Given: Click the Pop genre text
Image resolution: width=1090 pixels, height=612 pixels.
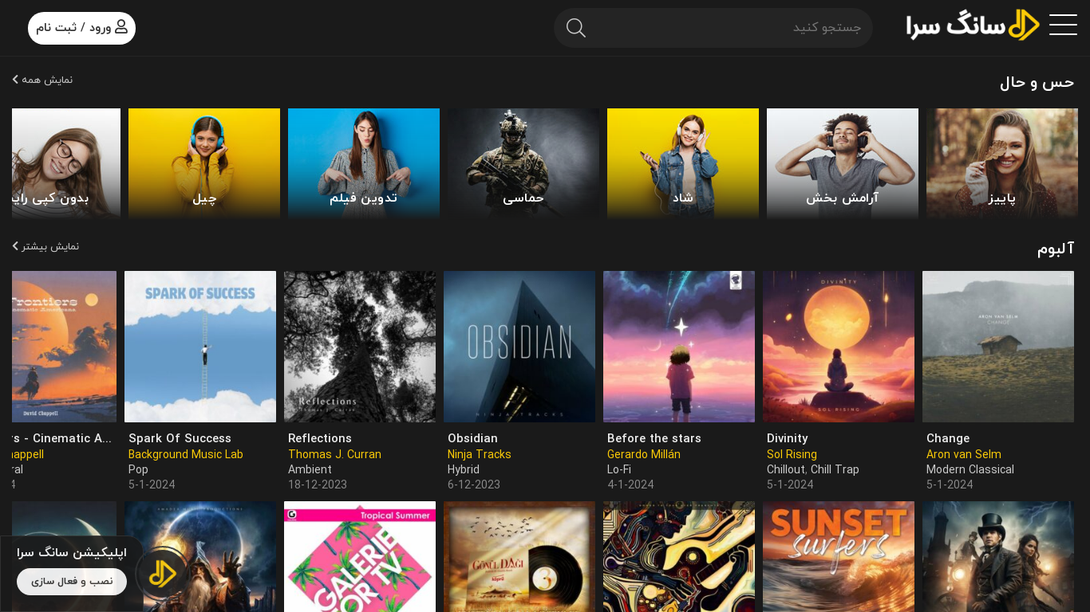Looking at the screenshot, I should point(139,469).
